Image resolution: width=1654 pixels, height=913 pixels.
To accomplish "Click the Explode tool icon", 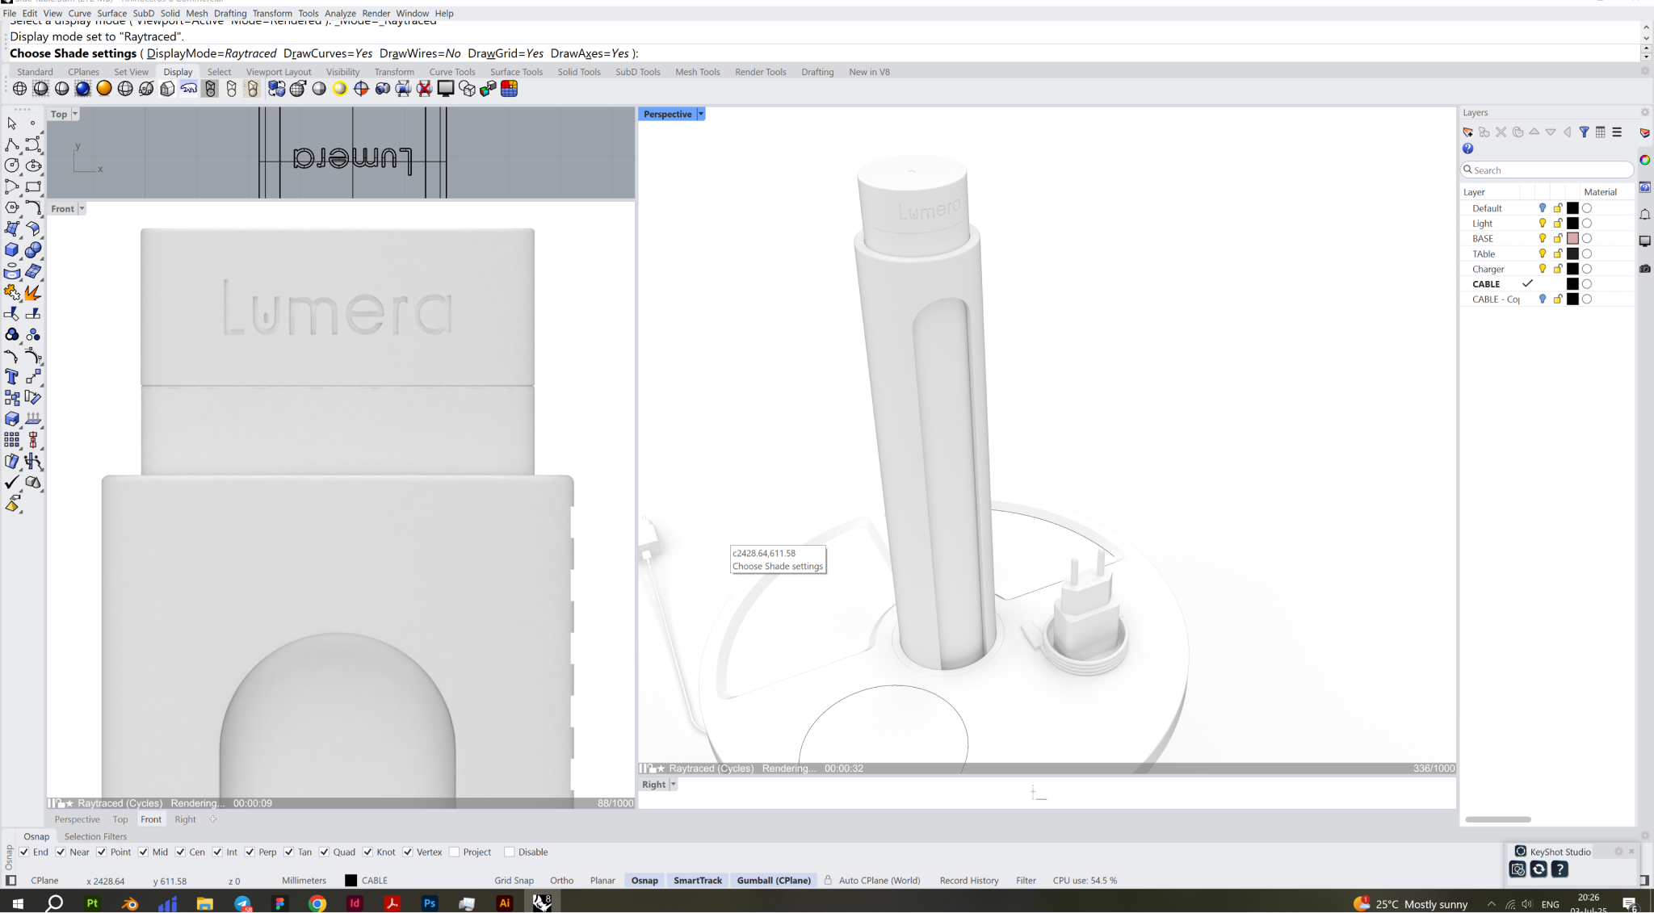I will (32, 292).
